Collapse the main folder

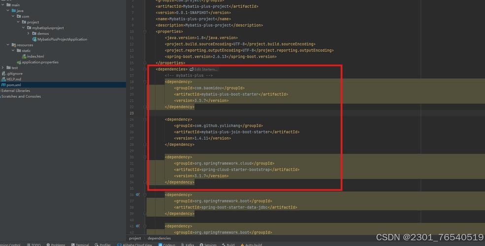pos(3,5)
